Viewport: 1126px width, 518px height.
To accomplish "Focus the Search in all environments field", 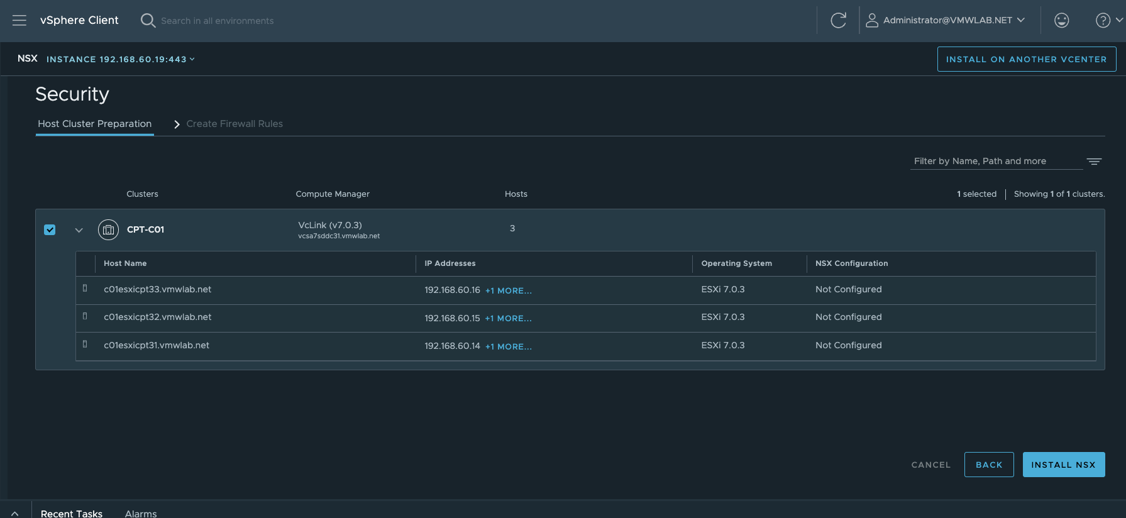I will (x=218, y=21).
